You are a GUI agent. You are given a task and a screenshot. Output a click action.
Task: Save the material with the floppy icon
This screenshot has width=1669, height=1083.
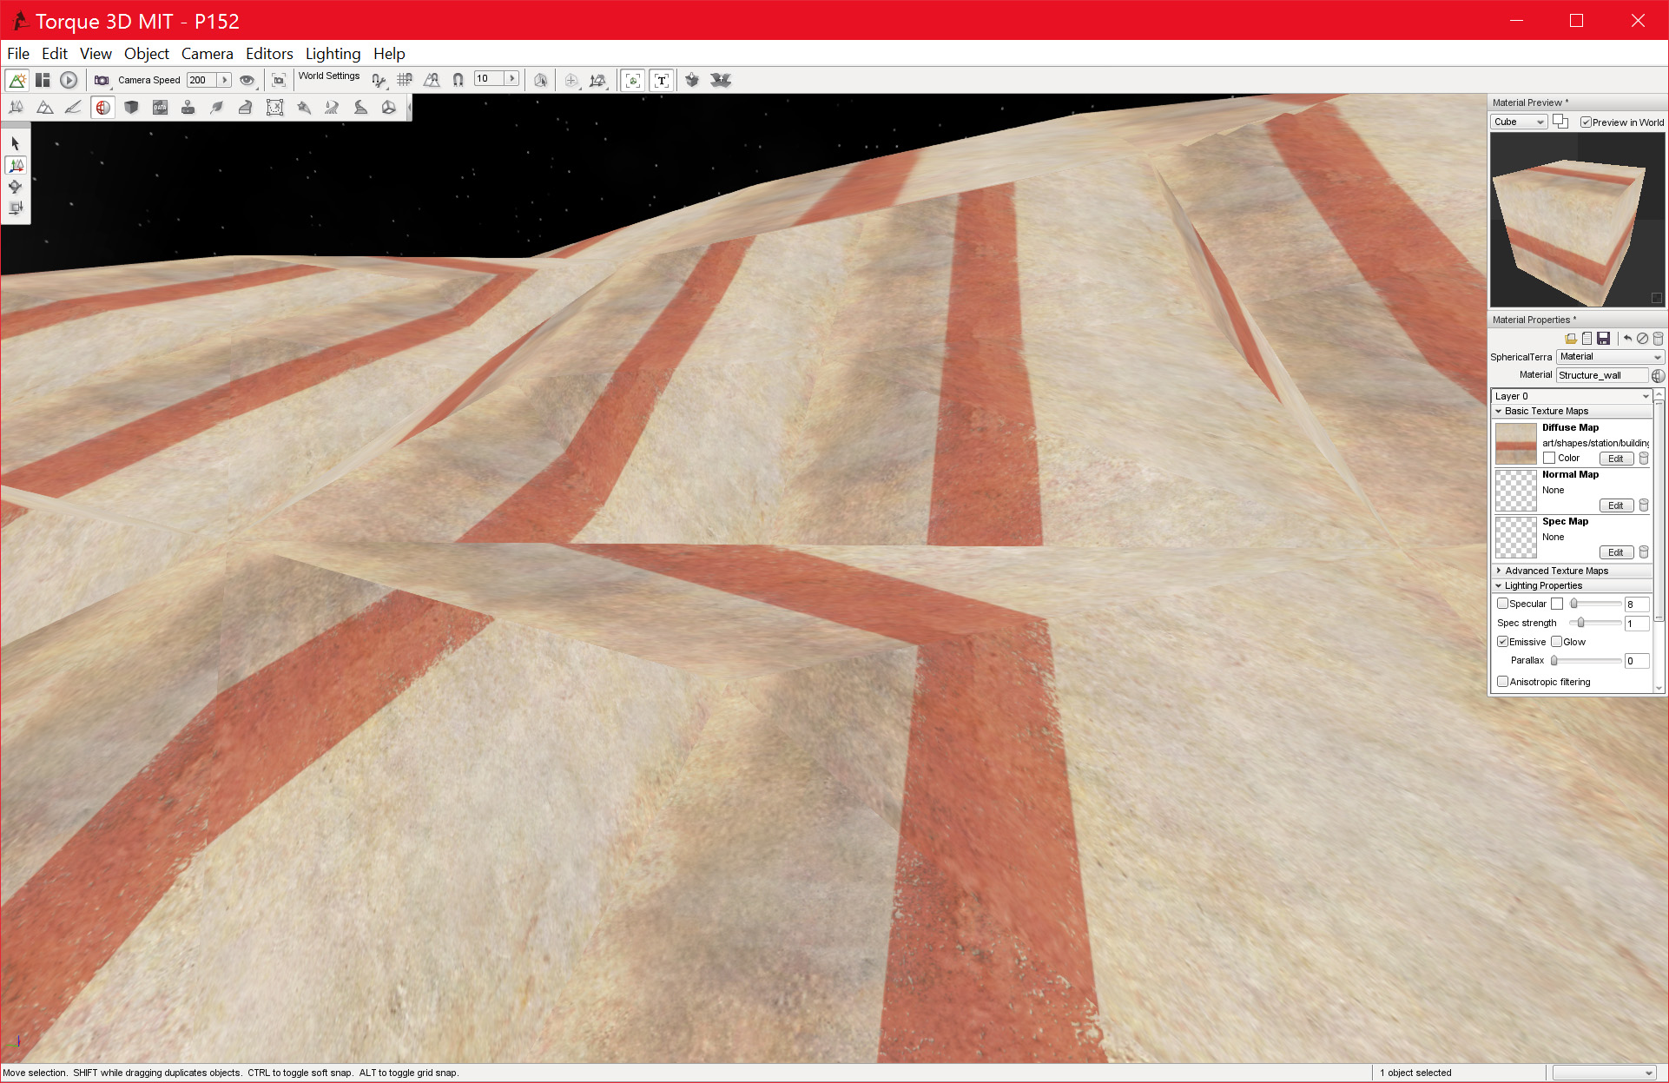click(1603, 339)
